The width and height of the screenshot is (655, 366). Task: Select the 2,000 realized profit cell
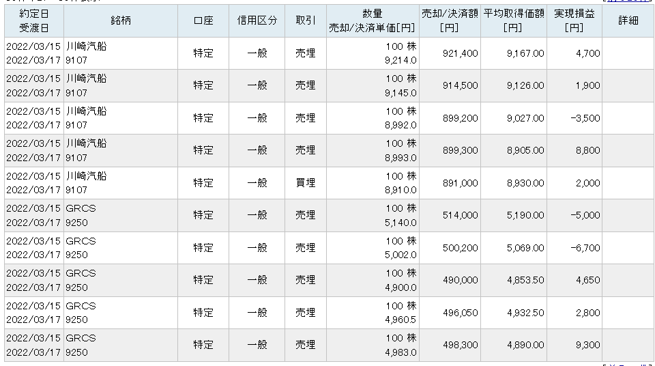click(x=574, y=183)
